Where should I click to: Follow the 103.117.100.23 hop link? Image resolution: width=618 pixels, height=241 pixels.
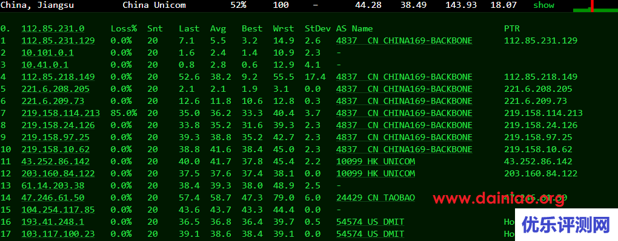tap(58, 234)
